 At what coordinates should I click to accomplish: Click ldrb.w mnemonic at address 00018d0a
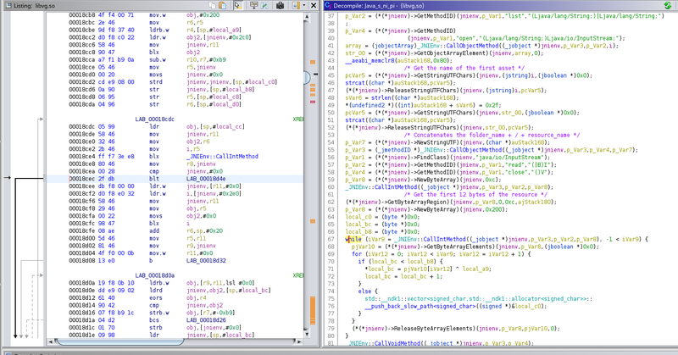[x=159, y=283]
